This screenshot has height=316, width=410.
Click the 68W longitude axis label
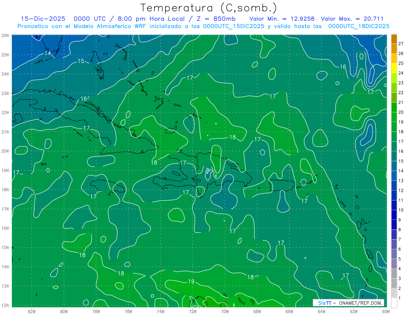(x=257, y=311)
